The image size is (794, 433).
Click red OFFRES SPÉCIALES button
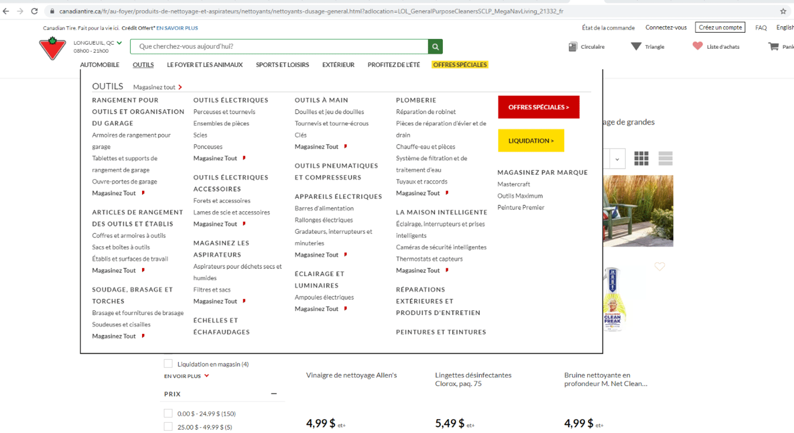(x=538, y=107)
